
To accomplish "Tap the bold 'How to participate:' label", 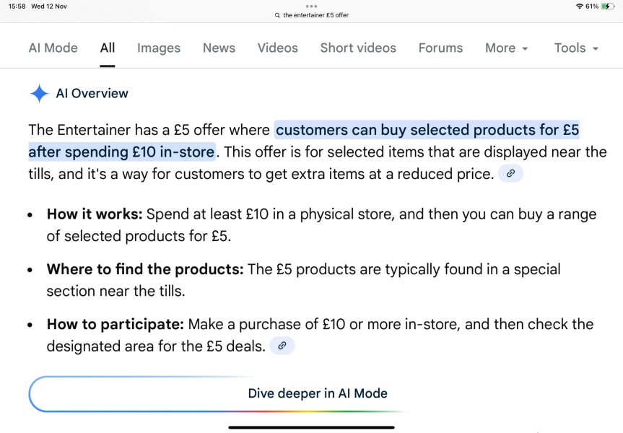I will pos(116,324).
